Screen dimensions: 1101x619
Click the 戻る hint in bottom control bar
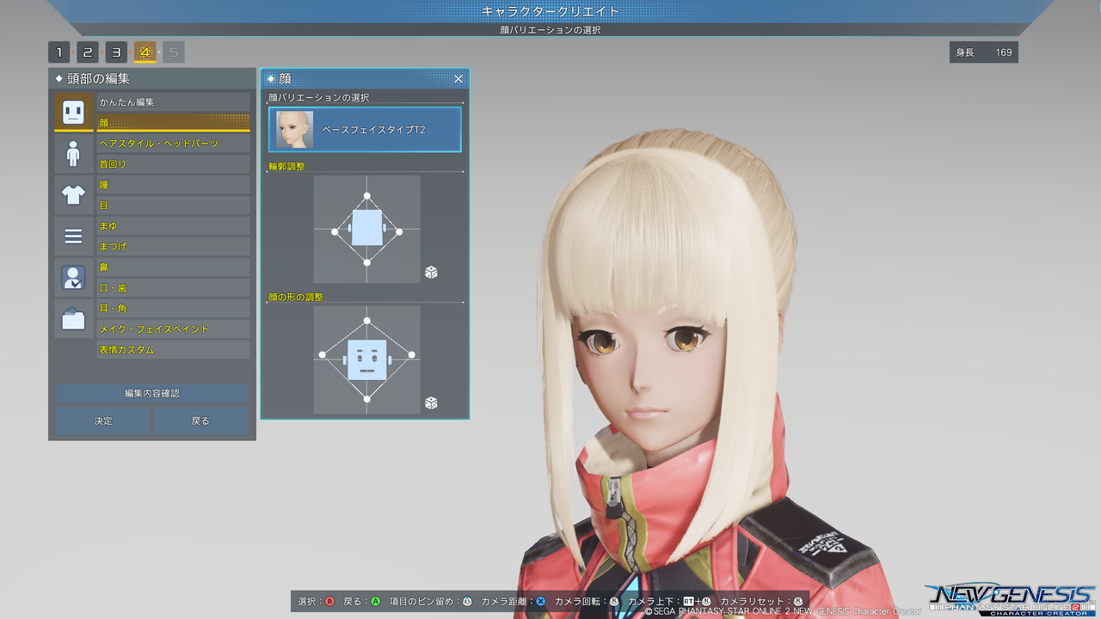coord(362,601)
